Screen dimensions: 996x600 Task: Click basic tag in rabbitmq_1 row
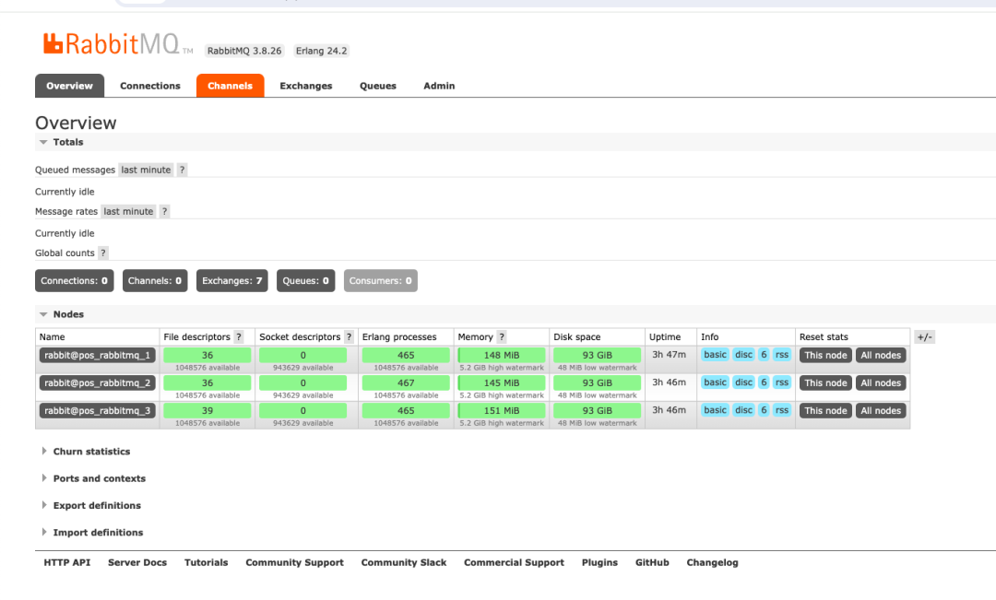point(715,355)
